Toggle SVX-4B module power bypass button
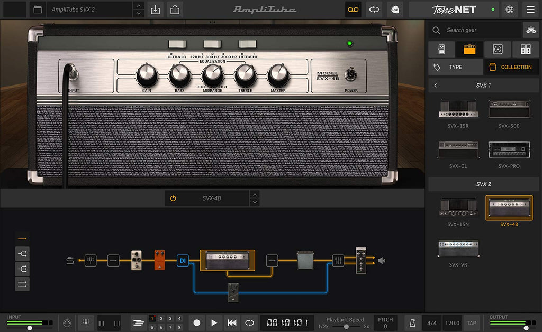 coord(173,198)
